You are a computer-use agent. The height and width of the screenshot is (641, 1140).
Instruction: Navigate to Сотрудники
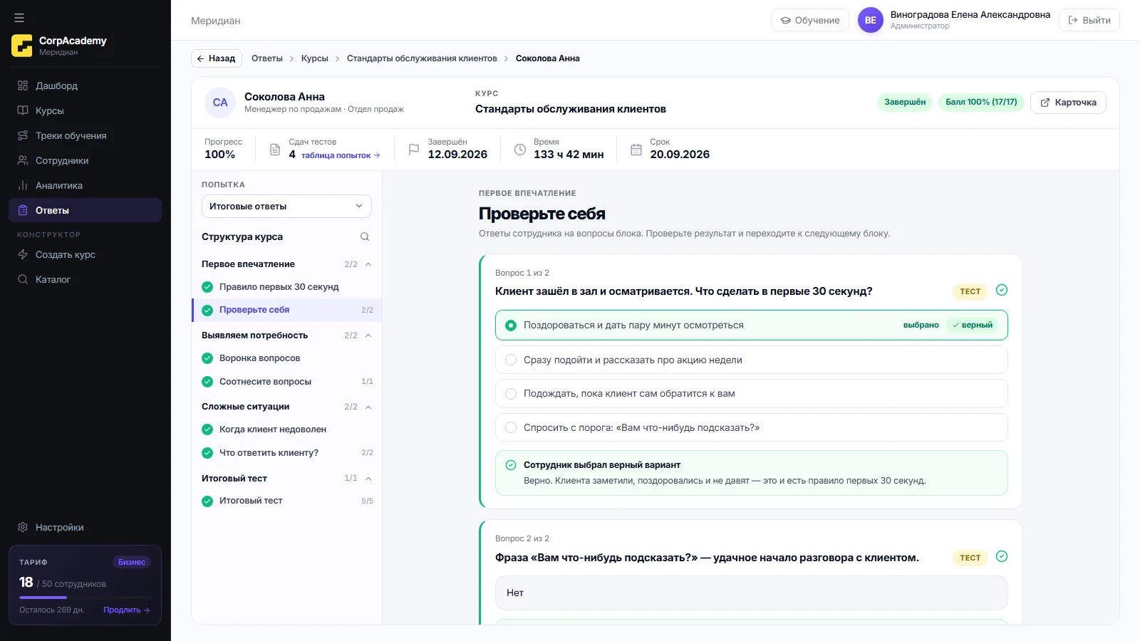[85, 160]
